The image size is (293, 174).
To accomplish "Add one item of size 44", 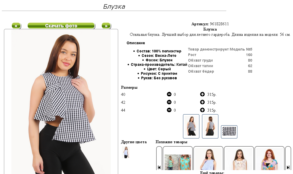I will pos(202,110).
